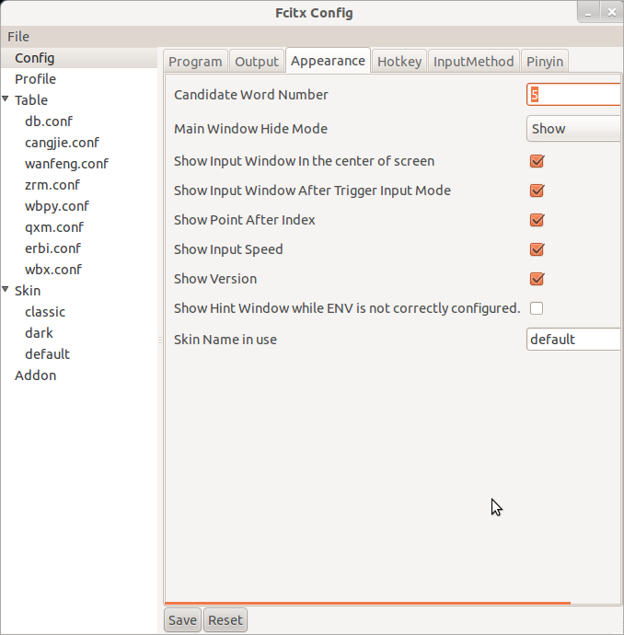
Task: Open cangjie.conf table entry
Action: coord(62,143)
